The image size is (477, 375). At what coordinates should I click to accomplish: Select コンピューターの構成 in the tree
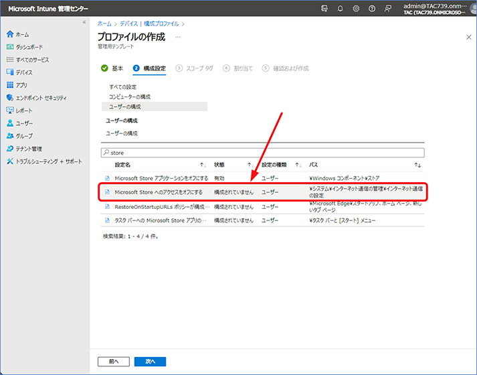click(130, 97)
